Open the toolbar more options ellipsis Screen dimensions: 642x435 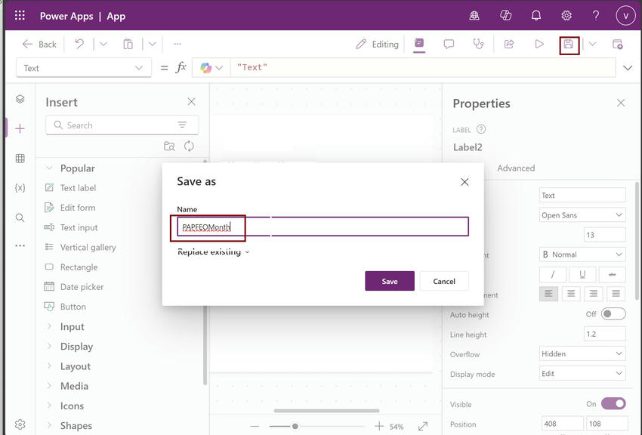coord(177,43)
